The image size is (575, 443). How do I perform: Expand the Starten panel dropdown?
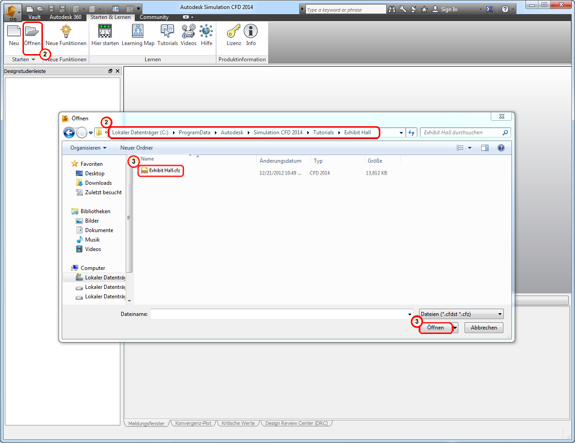tap(33, 59)
